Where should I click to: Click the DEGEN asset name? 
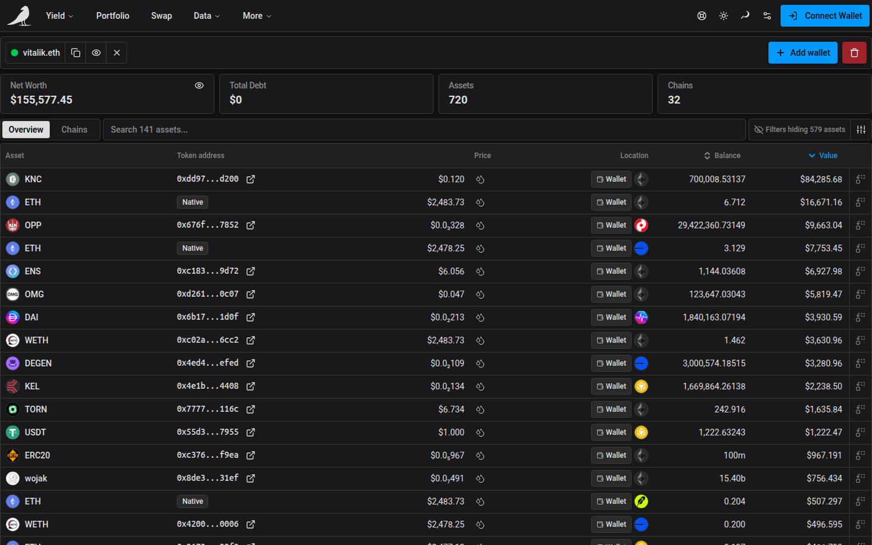coord(38,363)
